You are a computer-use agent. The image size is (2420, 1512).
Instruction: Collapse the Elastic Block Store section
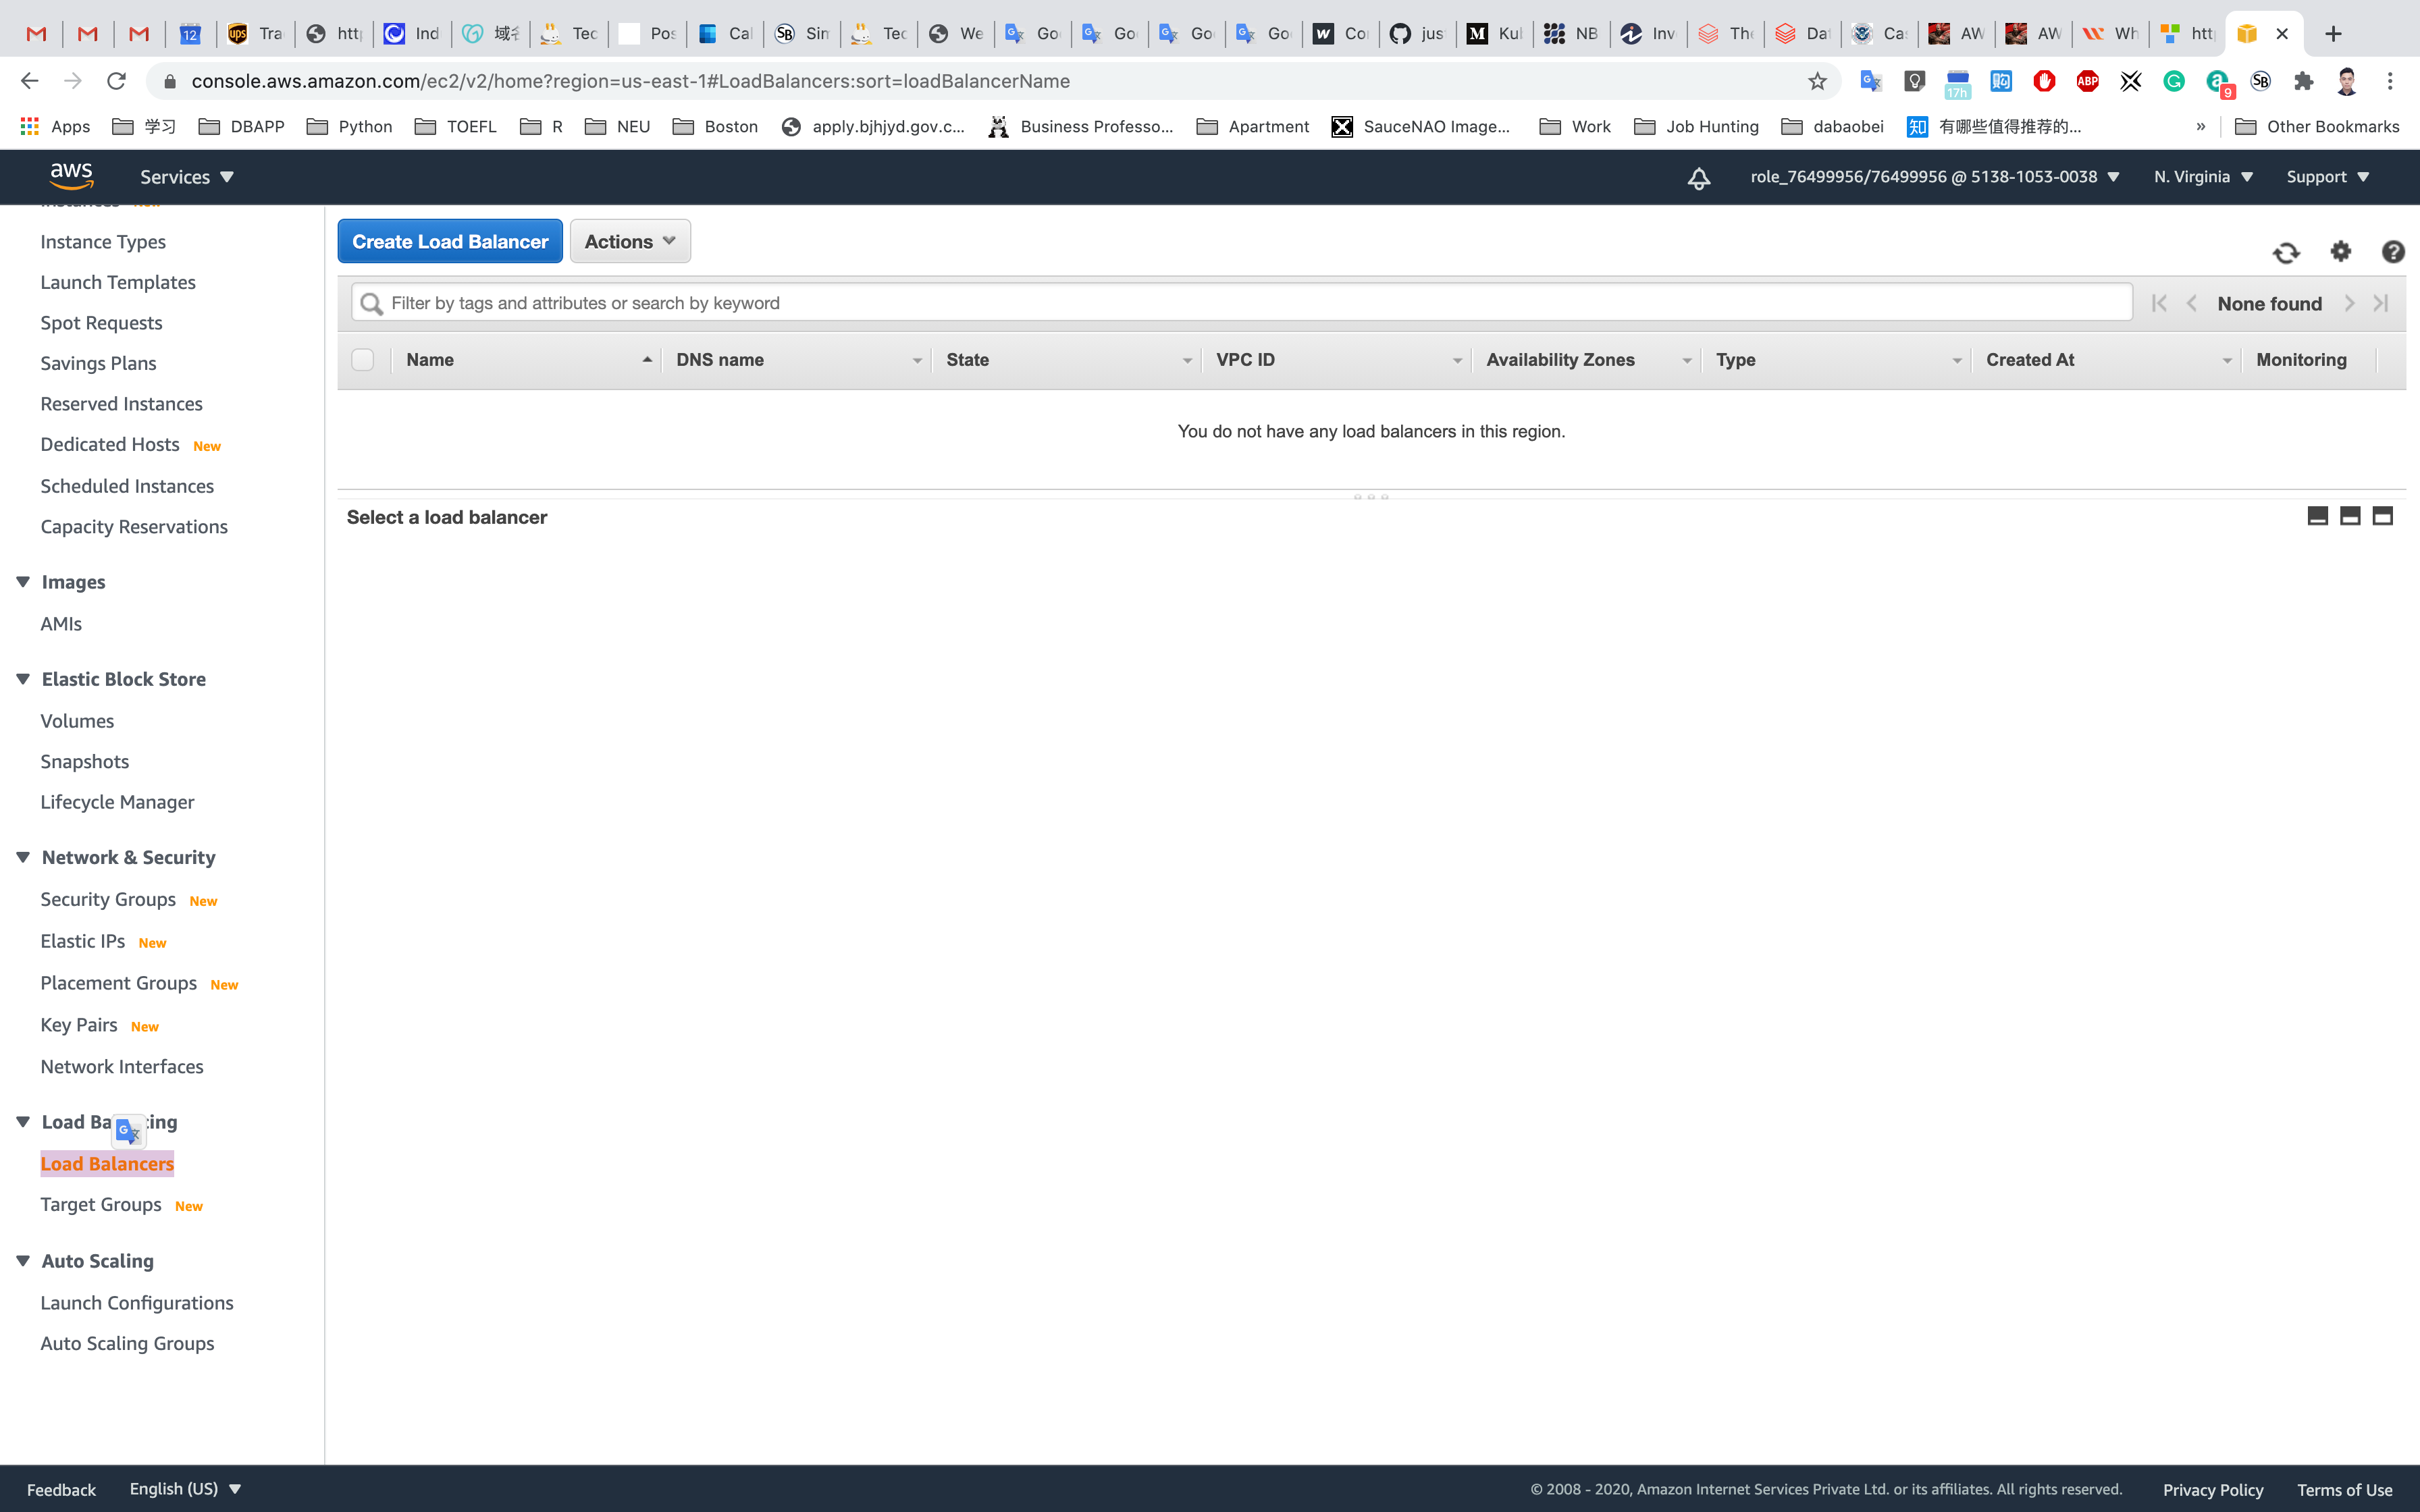[23, 679]
